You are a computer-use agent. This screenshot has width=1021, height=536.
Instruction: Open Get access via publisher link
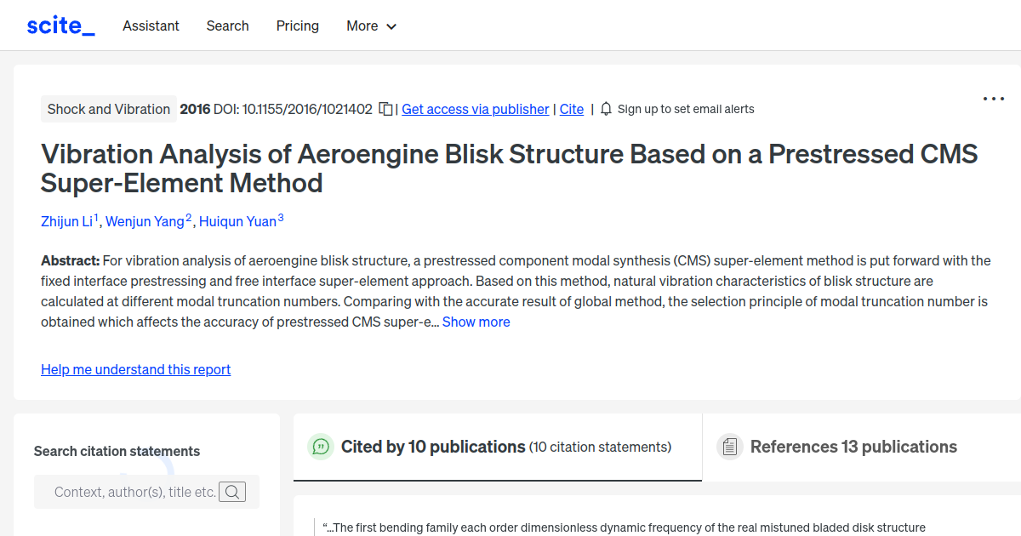(475, 109)
